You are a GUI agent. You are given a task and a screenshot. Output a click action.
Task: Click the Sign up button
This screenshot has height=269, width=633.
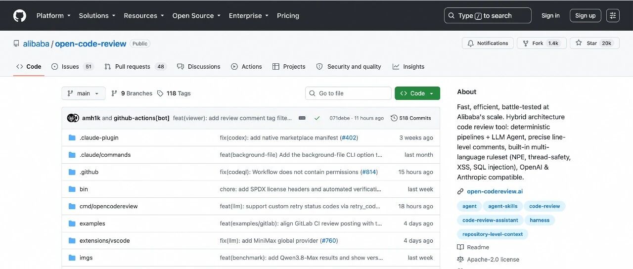(x=586, y=15)
